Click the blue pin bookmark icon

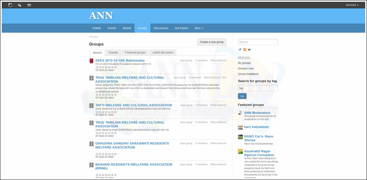240,50
